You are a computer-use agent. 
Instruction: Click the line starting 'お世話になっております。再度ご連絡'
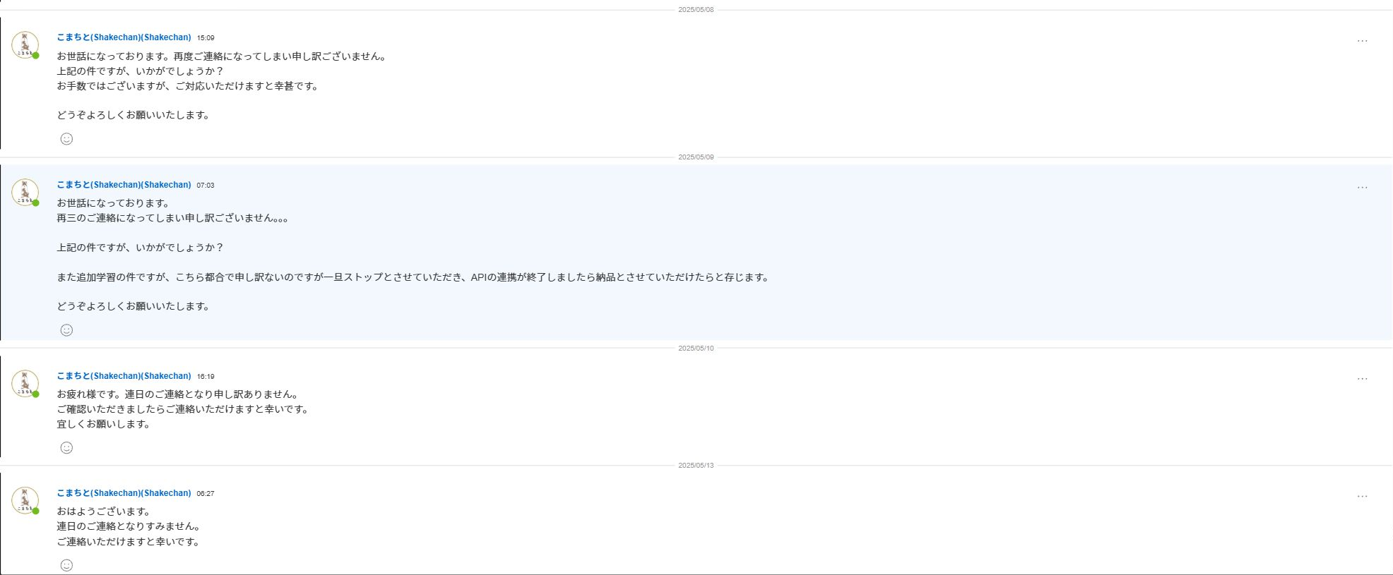pyautogui.click(x=222, y=56)
